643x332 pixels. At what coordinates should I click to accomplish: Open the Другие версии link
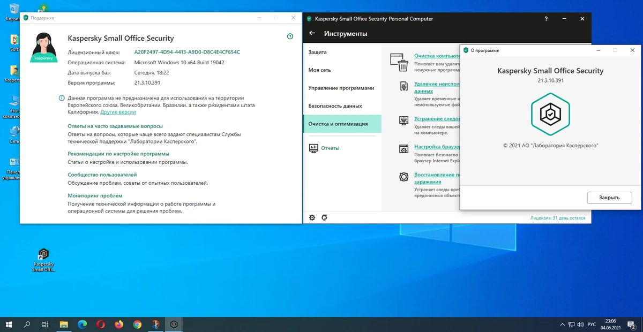(x=118, y=112)
